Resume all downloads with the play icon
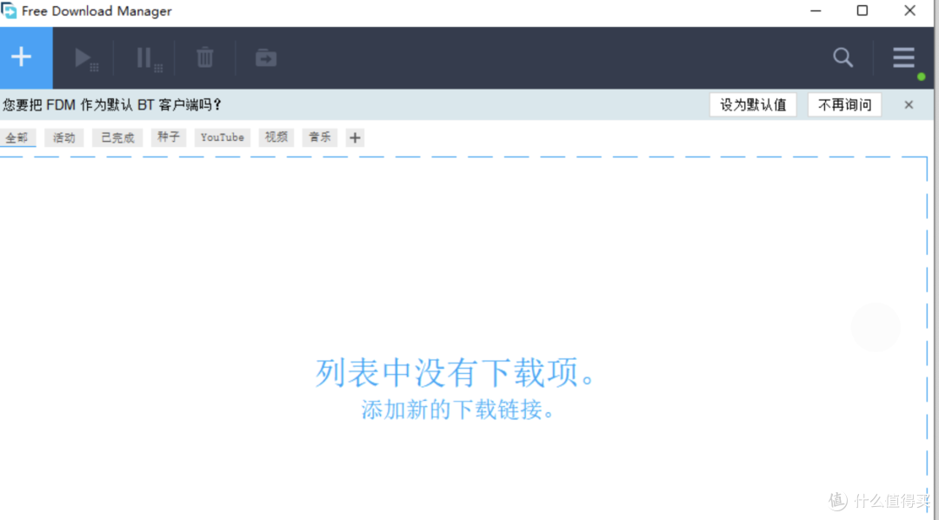939x520 pixels. pos(83,57)
